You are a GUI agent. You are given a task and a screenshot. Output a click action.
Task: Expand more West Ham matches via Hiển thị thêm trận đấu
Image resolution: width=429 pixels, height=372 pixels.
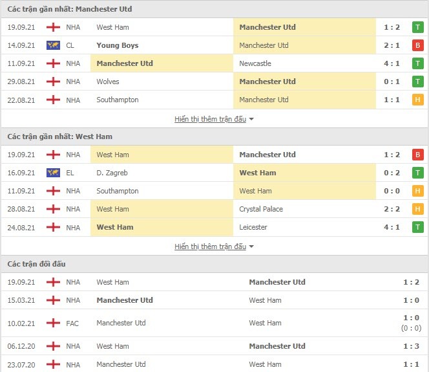(x=211, y=246)
